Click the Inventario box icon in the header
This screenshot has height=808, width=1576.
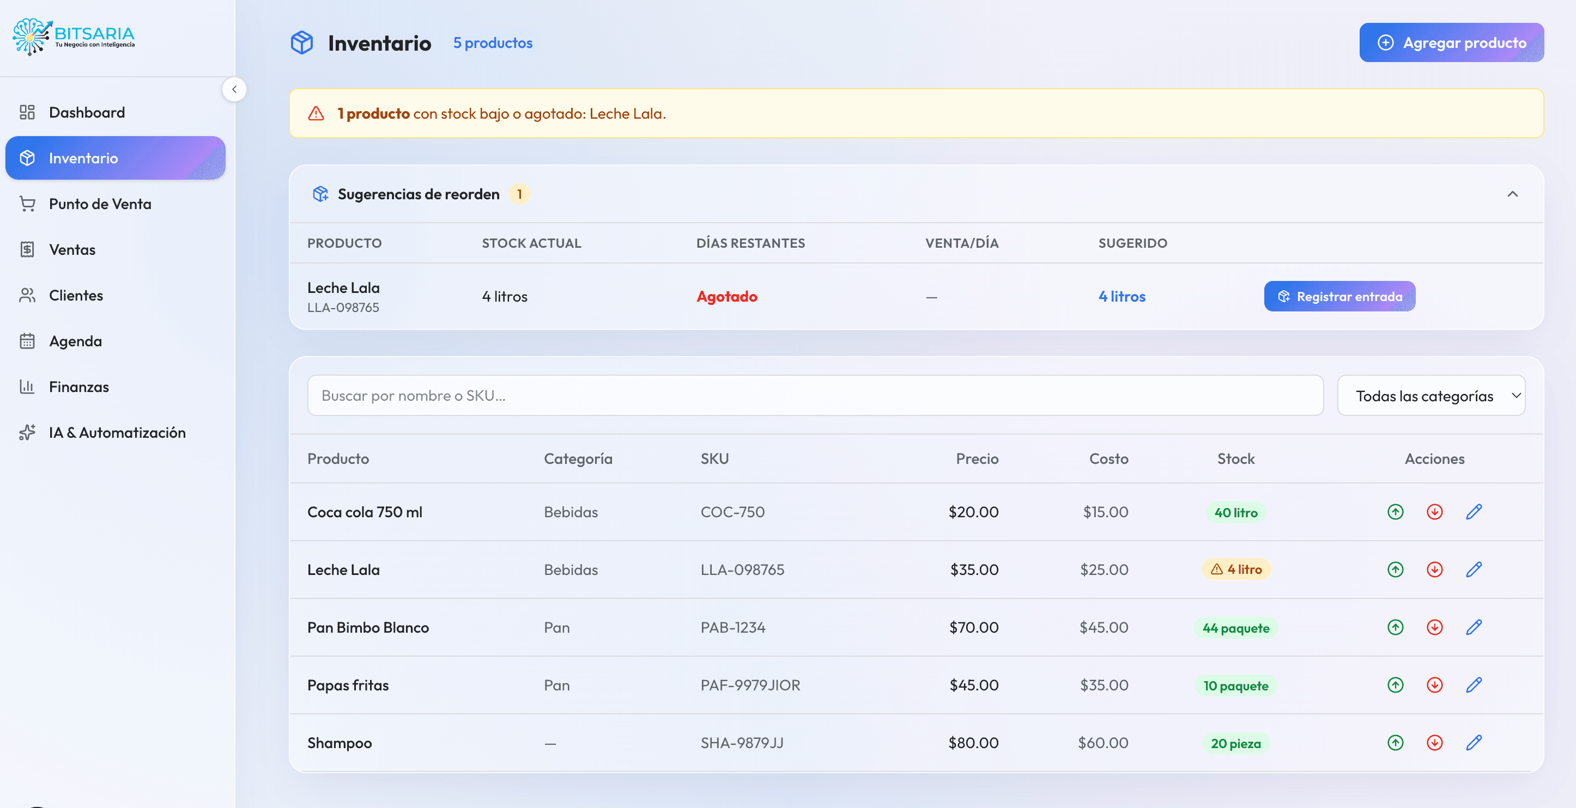[x=302, y=42]
